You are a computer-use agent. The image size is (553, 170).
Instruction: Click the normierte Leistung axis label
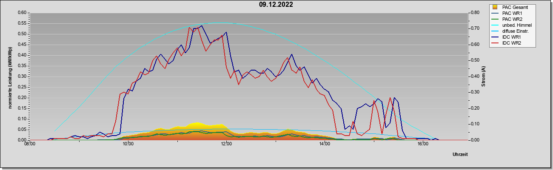pyautogui.click(x=10, y=76)
